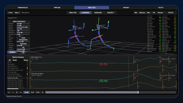Enable the Root Y overlay radio
Image resolution: width=183 pixels, height=103 pixels.
click(27, 62)
